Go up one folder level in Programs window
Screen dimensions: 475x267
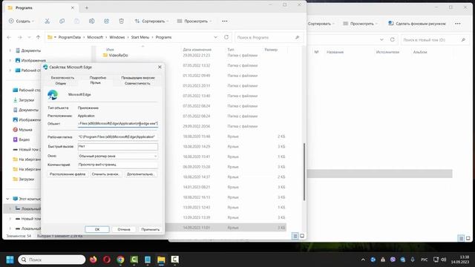38,37
